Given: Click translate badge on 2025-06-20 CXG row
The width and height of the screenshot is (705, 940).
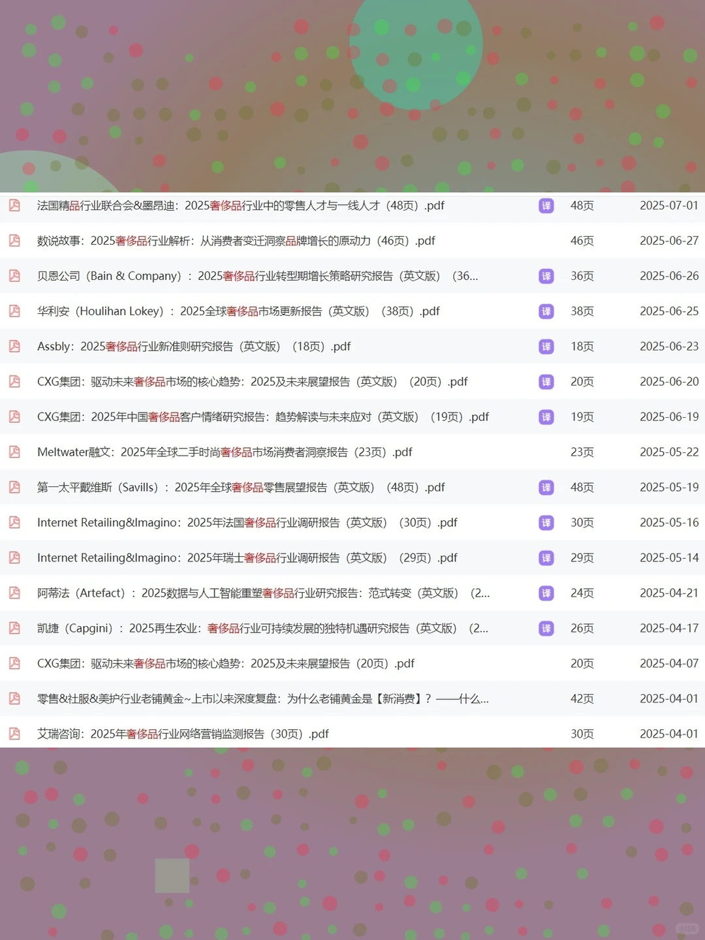Looking at the screenshot, I should click(546, 382).
